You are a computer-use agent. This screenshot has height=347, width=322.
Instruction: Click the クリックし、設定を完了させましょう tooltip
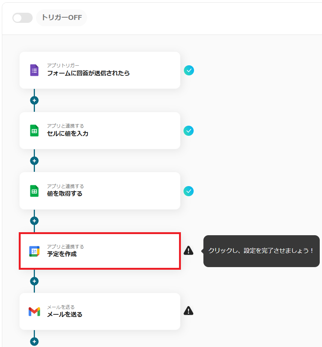pos(261,251)
